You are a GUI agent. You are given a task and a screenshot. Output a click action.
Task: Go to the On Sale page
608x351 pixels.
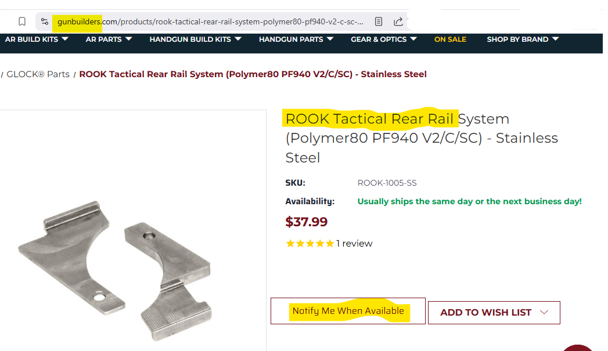pos(450,39)
